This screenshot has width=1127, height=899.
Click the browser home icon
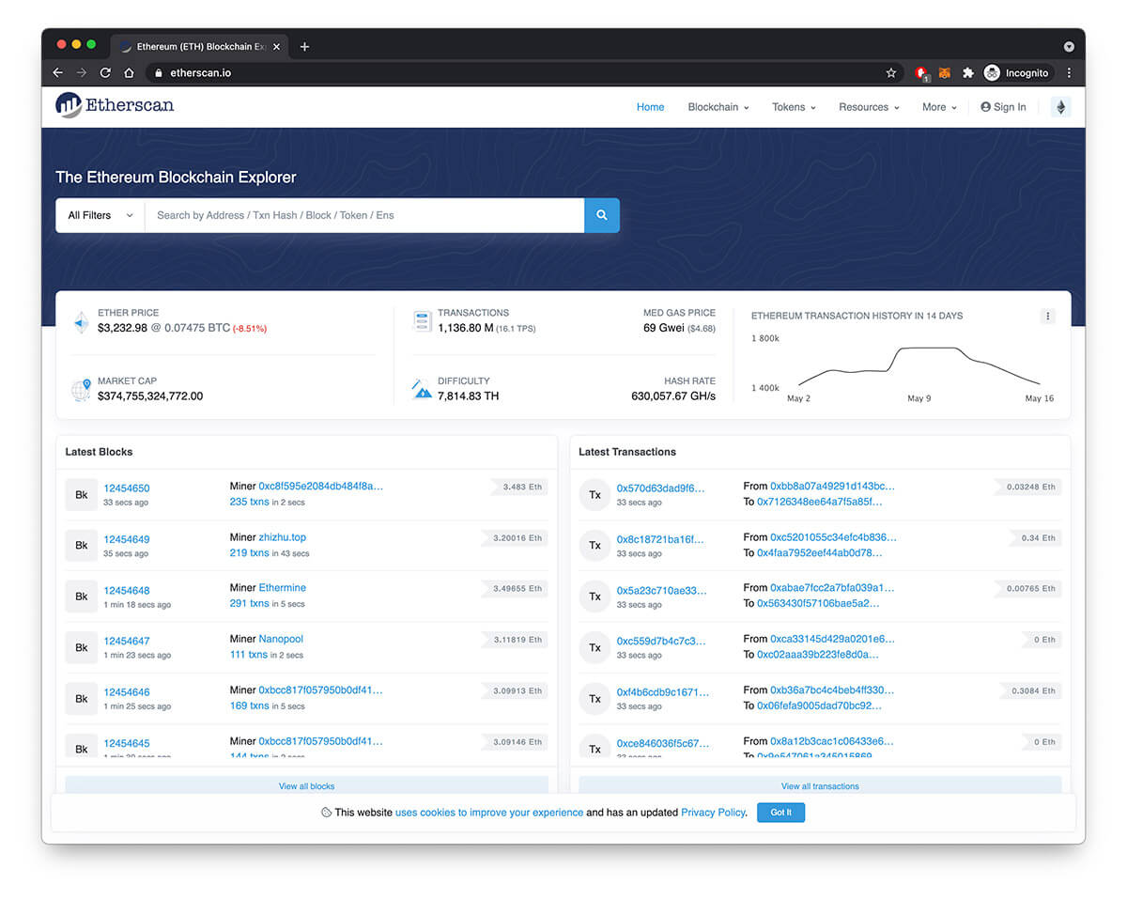click(130, 73)
